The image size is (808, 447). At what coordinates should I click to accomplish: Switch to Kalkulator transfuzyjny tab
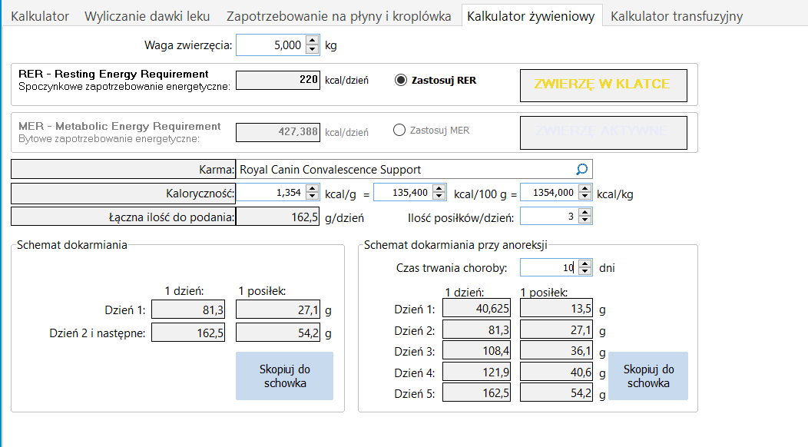click(677, 16)
